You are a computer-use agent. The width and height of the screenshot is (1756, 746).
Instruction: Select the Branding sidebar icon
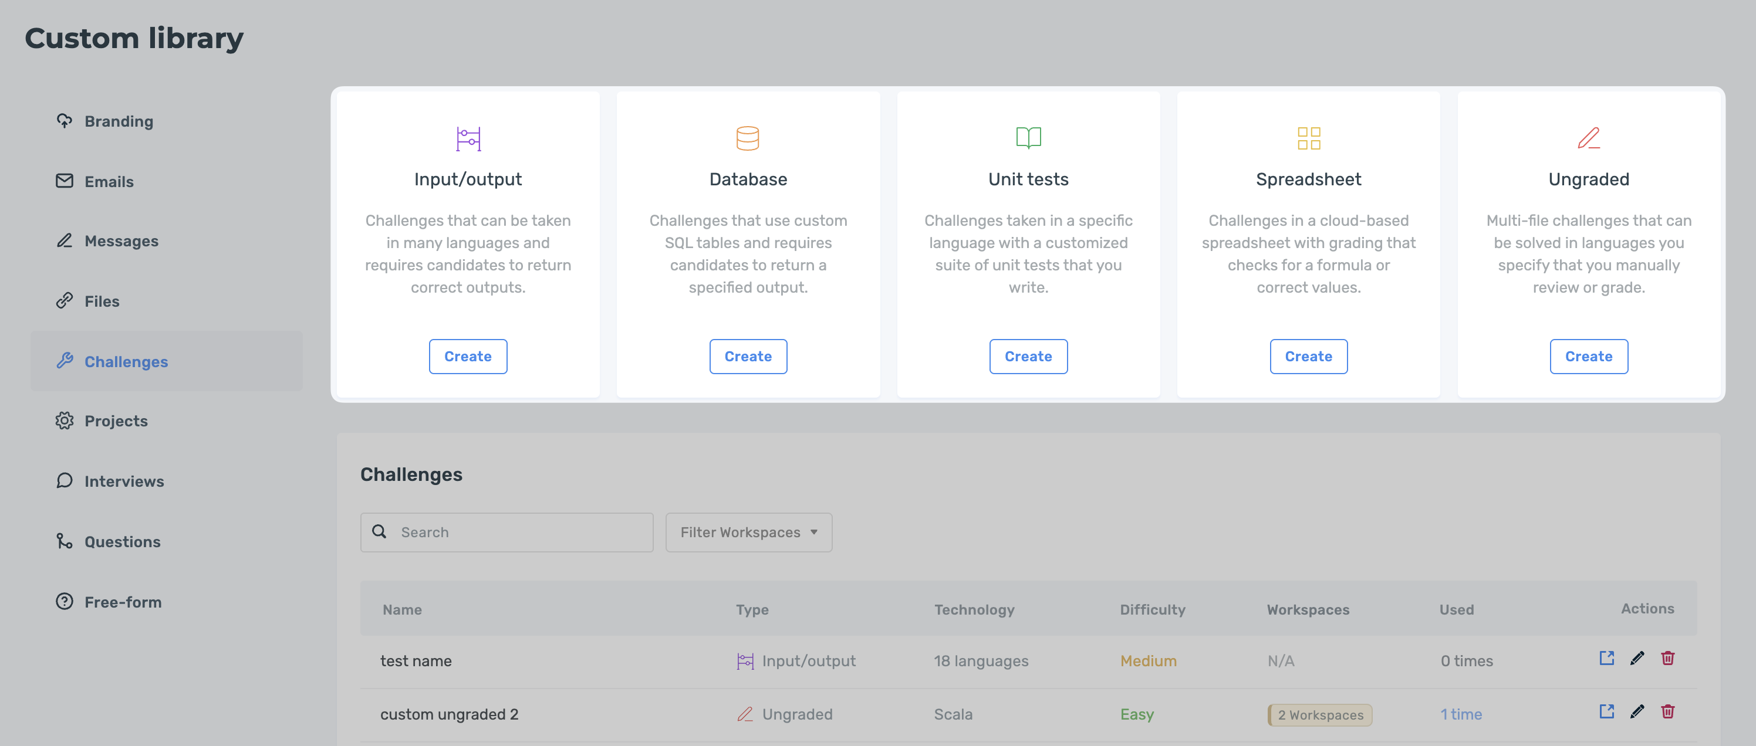(x=65, y=121)
